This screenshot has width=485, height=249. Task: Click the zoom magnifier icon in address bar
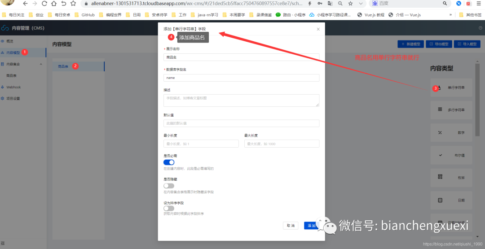tap(340, 4)
